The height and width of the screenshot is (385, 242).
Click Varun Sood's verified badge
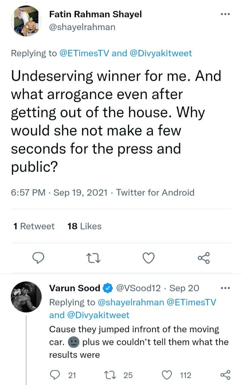[x=107, y=288]
